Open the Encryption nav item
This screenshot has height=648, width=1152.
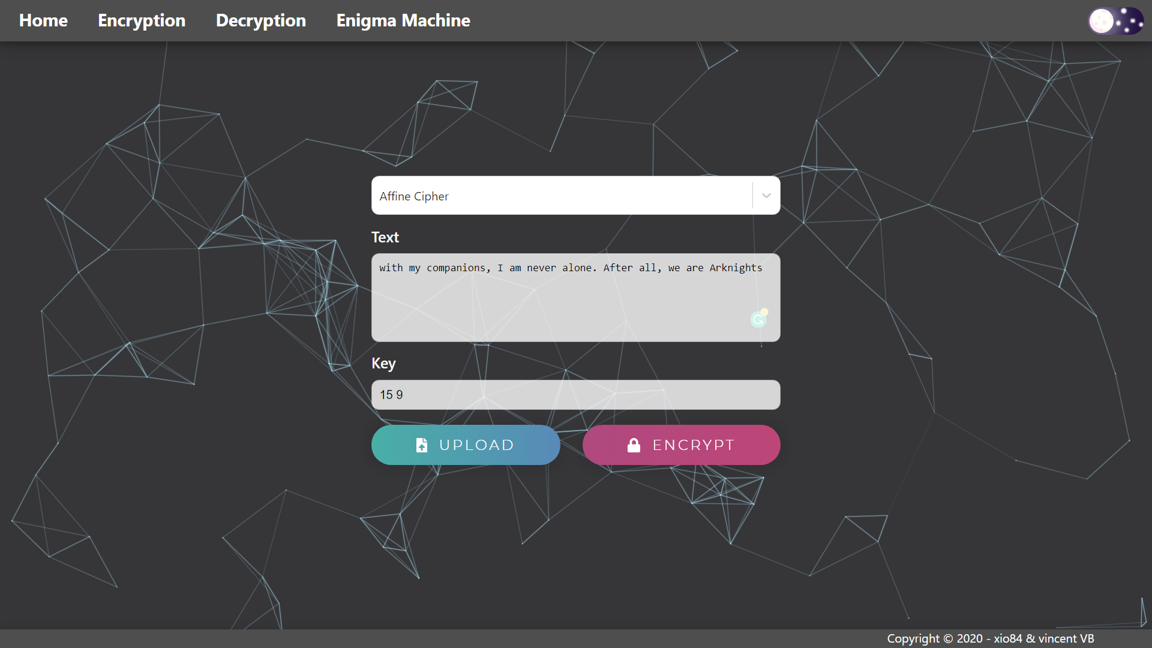pos(142,20)
